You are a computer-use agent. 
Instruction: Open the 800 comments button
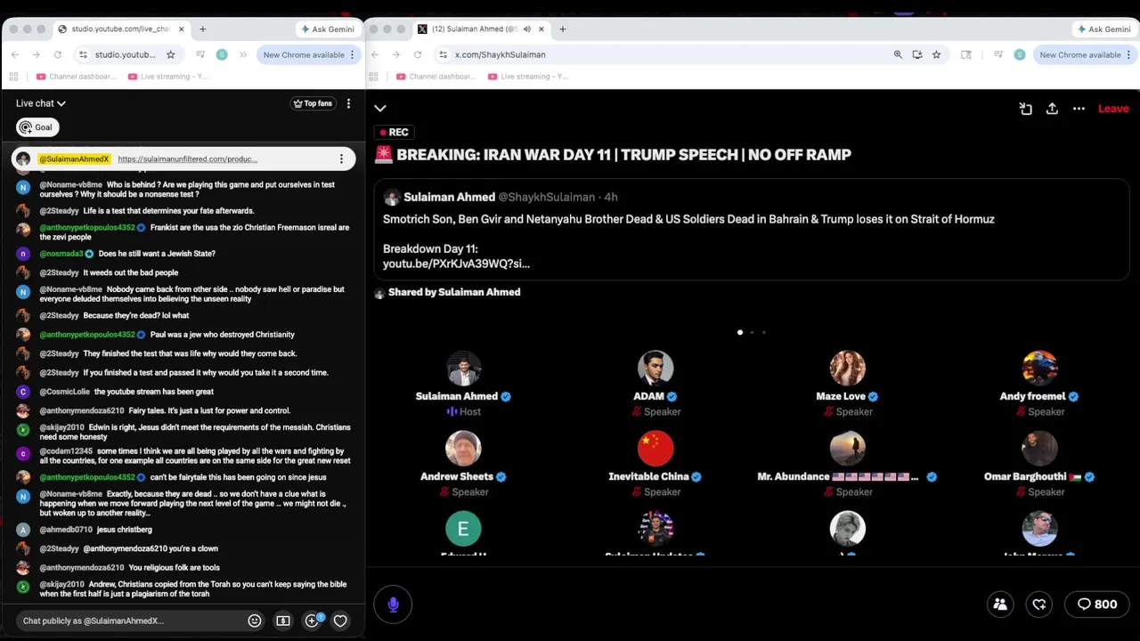pyautogui.click(x=1097, y=604)
